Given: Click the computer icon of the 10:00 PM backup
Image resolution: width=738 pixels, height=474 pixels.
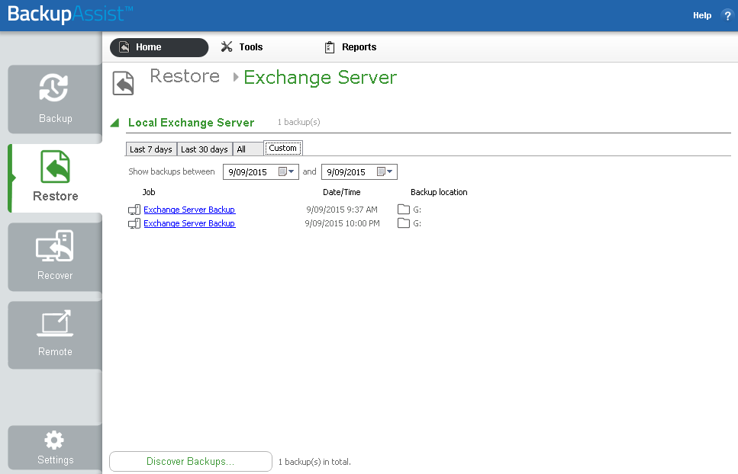Looking at the screenshot, I should click(x=134, y=223).
